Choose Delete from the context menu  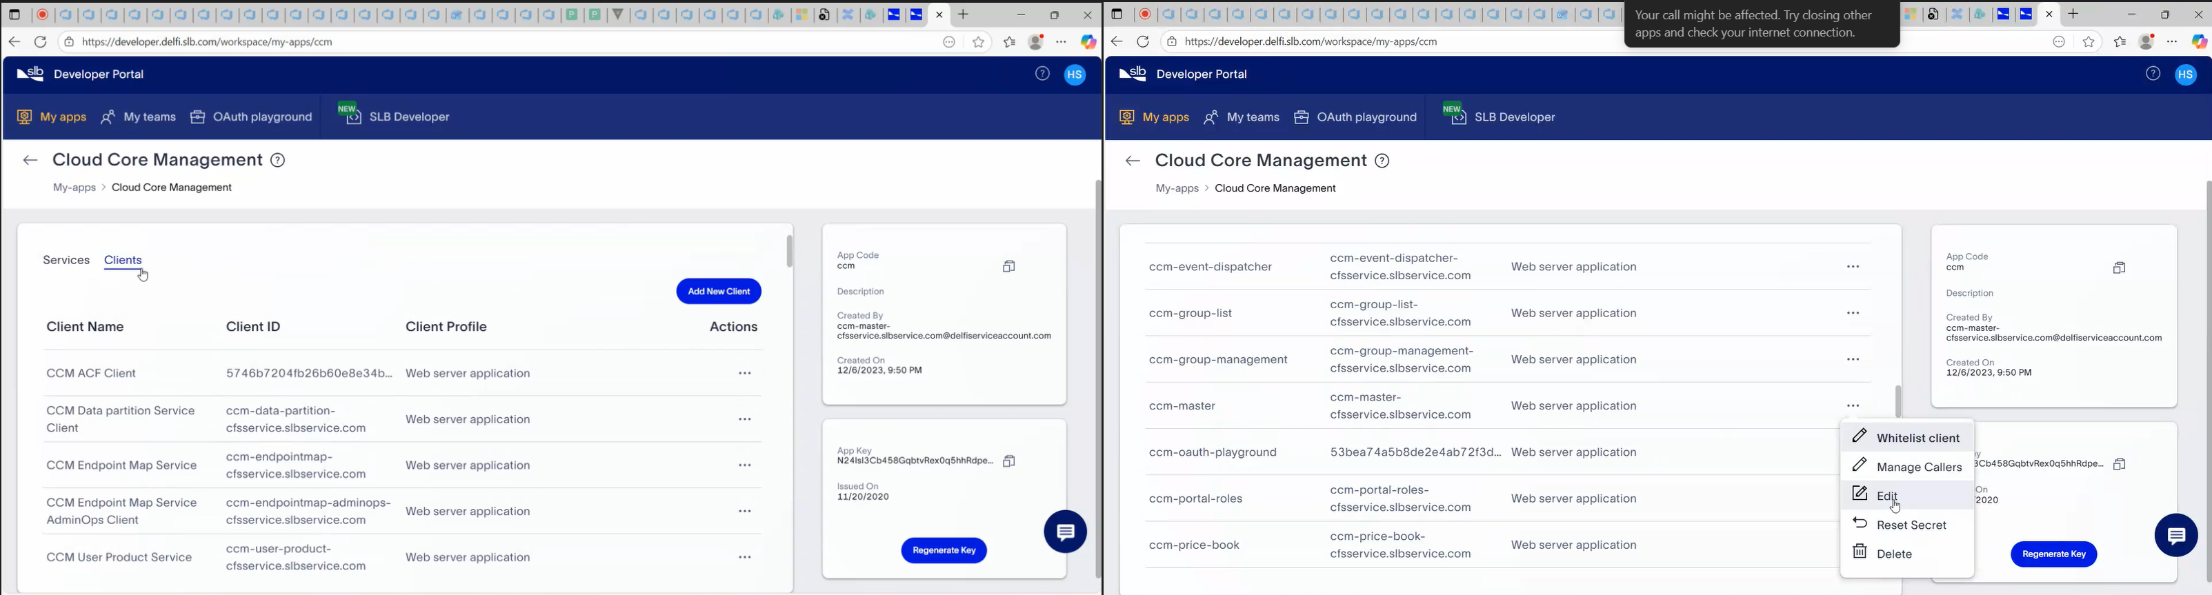click(1906, 554)
